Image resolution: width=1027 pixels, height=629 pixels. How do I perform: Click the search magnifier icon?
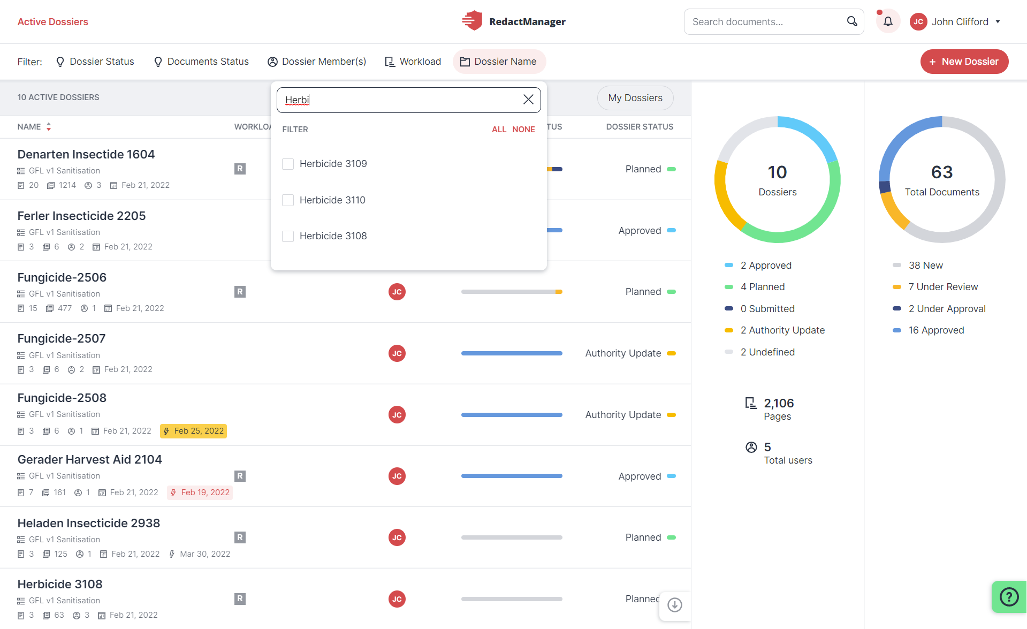[x=852, y=21]
